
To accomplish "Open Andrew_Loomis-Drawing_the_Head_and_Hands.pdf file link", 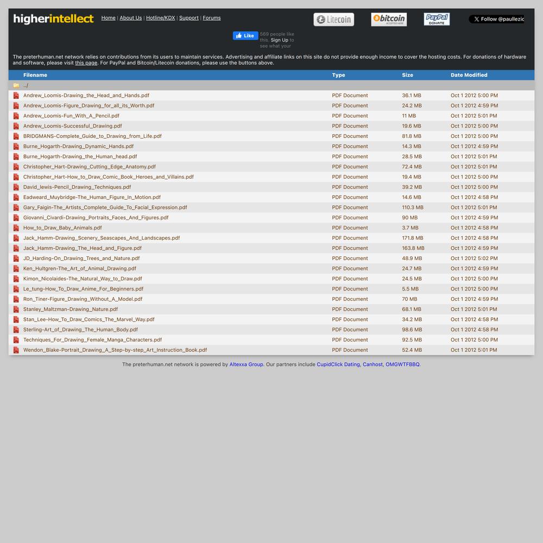I will click(x=86, y=96).
